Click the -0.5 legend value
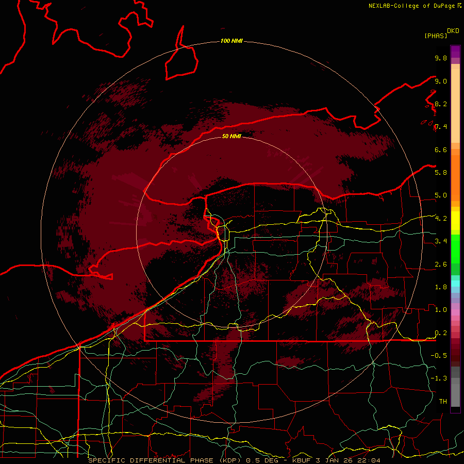Image resolution: width=464 pixels, height=464 pixels. coord(439,355)
